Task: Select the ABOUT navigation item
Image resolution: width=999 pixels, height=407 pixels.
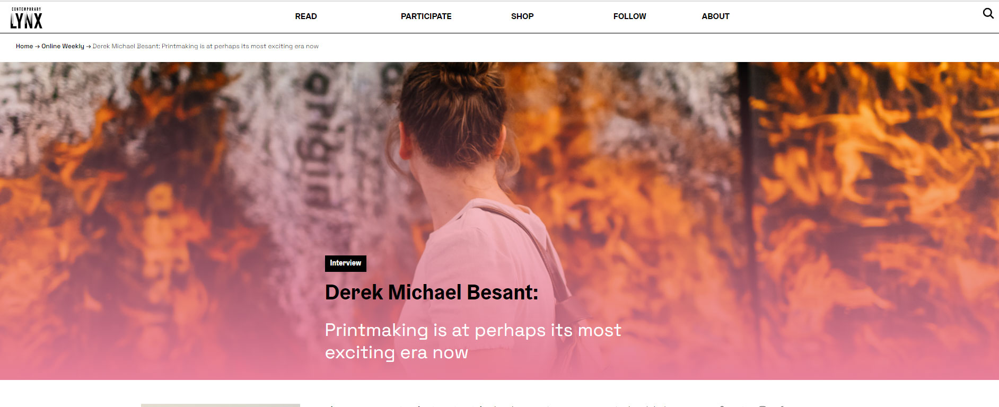Action: click(x=715, y=16)
